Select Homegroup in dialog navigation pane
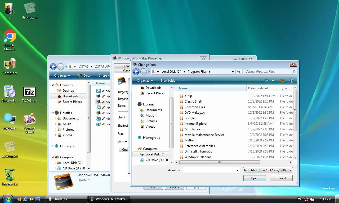339x203 pixels. tap(151, 138)
